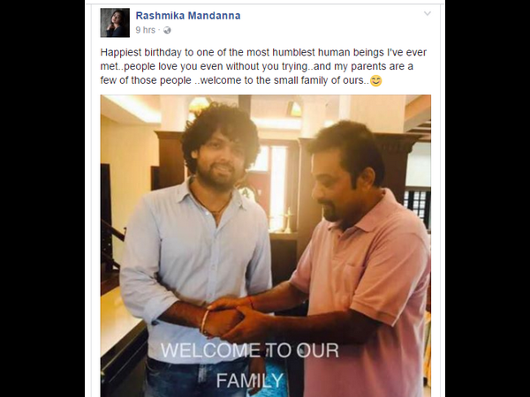Open the post options chevron menu
530x397 pixels.
tap(428, 13)
